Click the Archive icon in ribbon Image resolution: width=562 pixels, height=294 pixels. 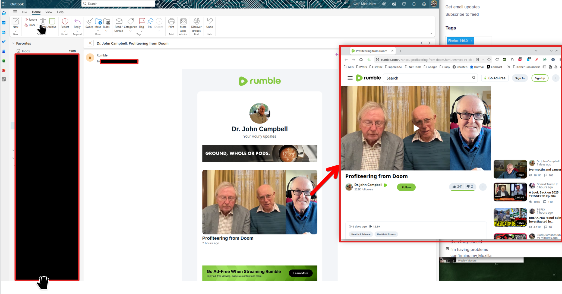52,21
